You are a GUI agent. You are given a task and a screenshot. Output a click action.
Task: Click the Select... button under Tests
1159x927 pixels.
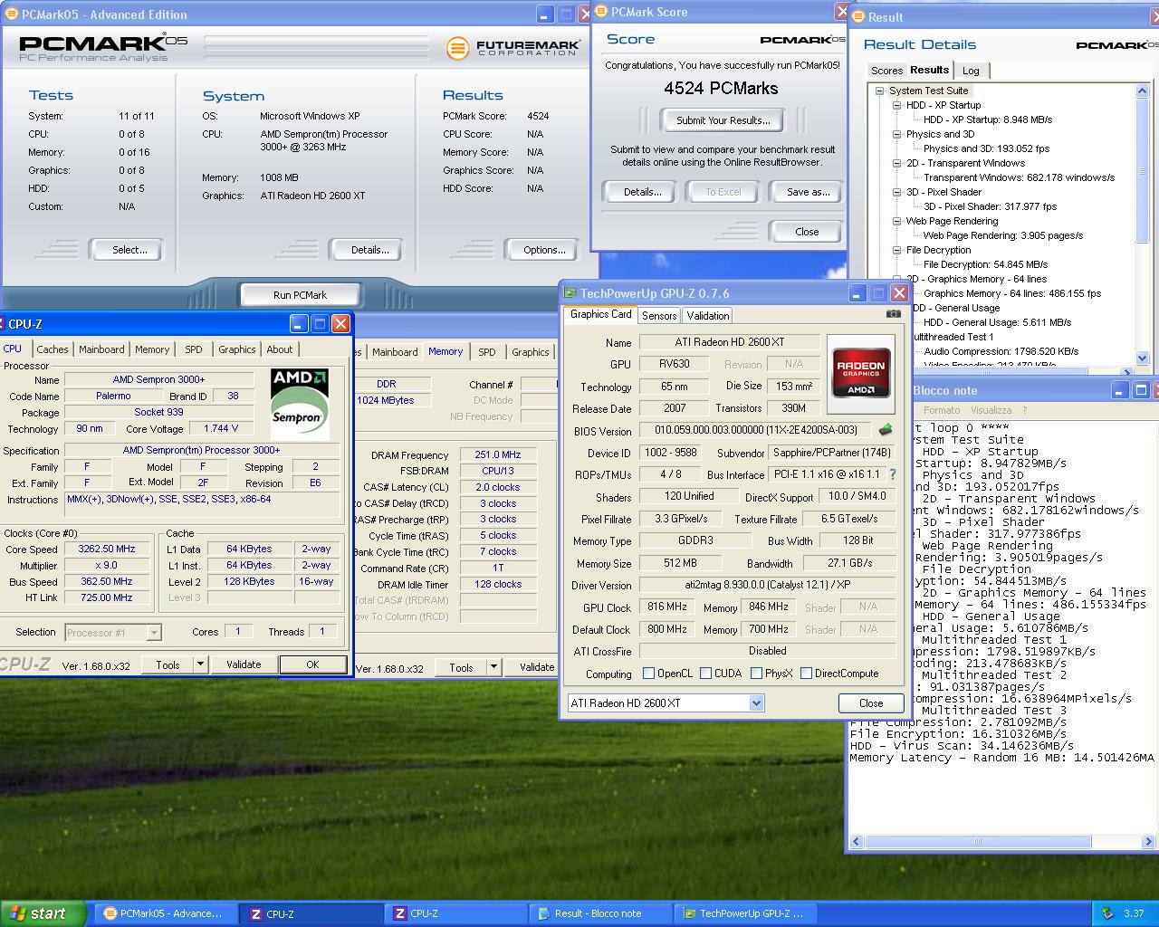coord(129,250)
